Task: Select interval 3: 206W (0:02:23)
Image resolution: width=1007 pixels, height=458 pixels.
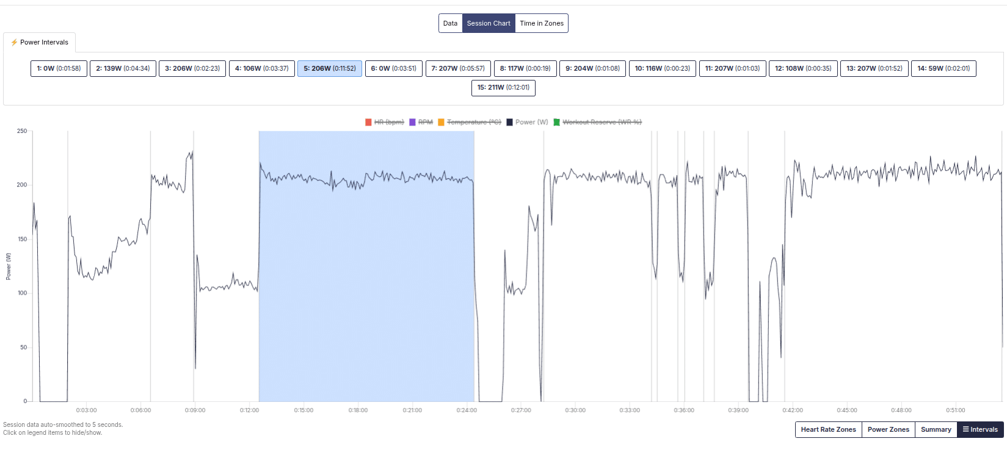Action: [x=192, y=68]
